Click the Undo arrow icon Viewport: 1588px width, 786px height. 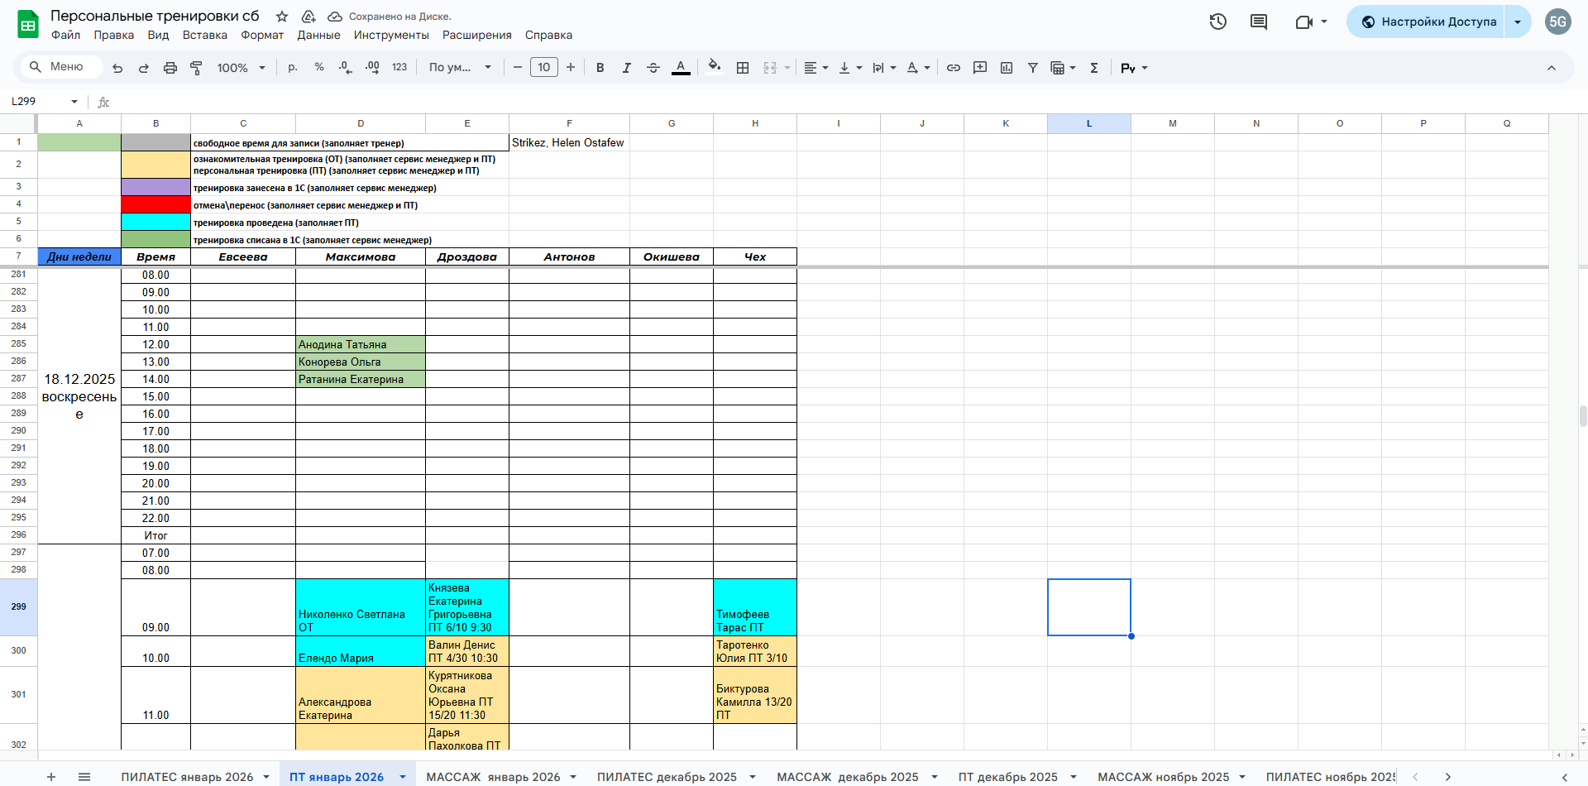pyautogui.click(x=117, y=68)
